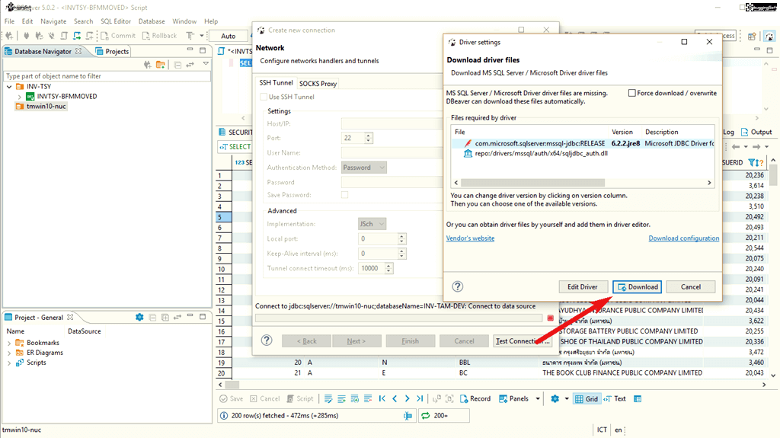Screen dimensions: 780x438
Task: Select the SOCKS Proxy tab
Action: [318, 84]
